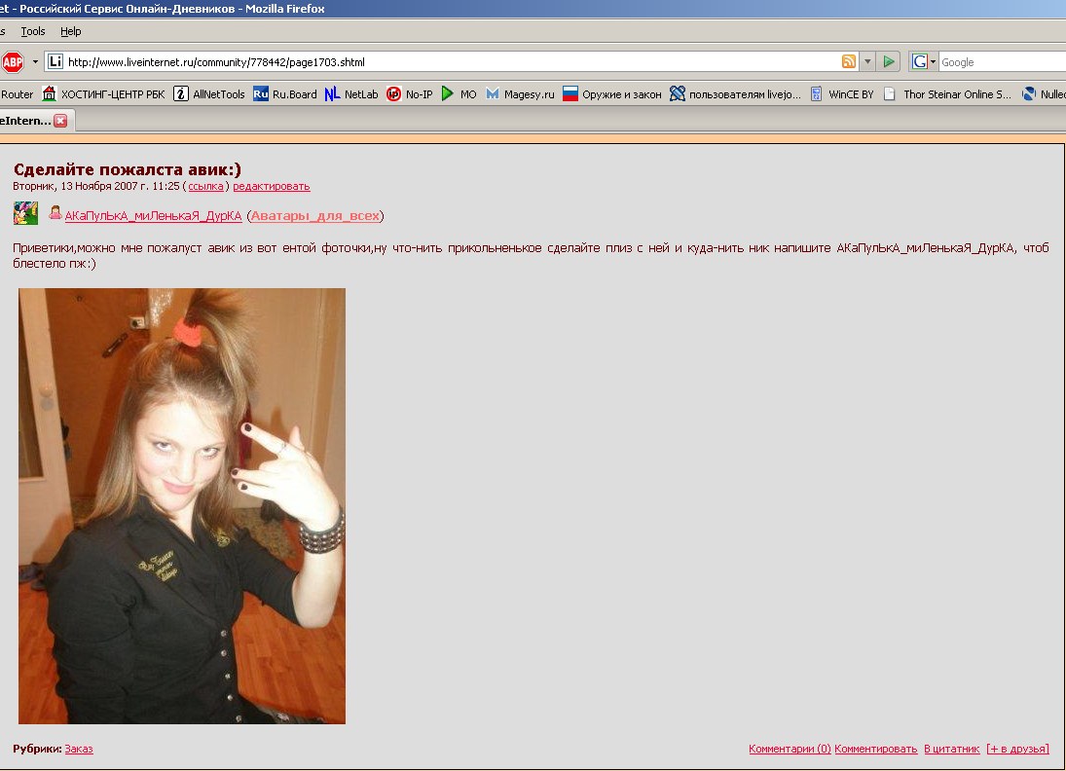Open the Оружие и закон bookmark
1066x771 pixels.
611,94
